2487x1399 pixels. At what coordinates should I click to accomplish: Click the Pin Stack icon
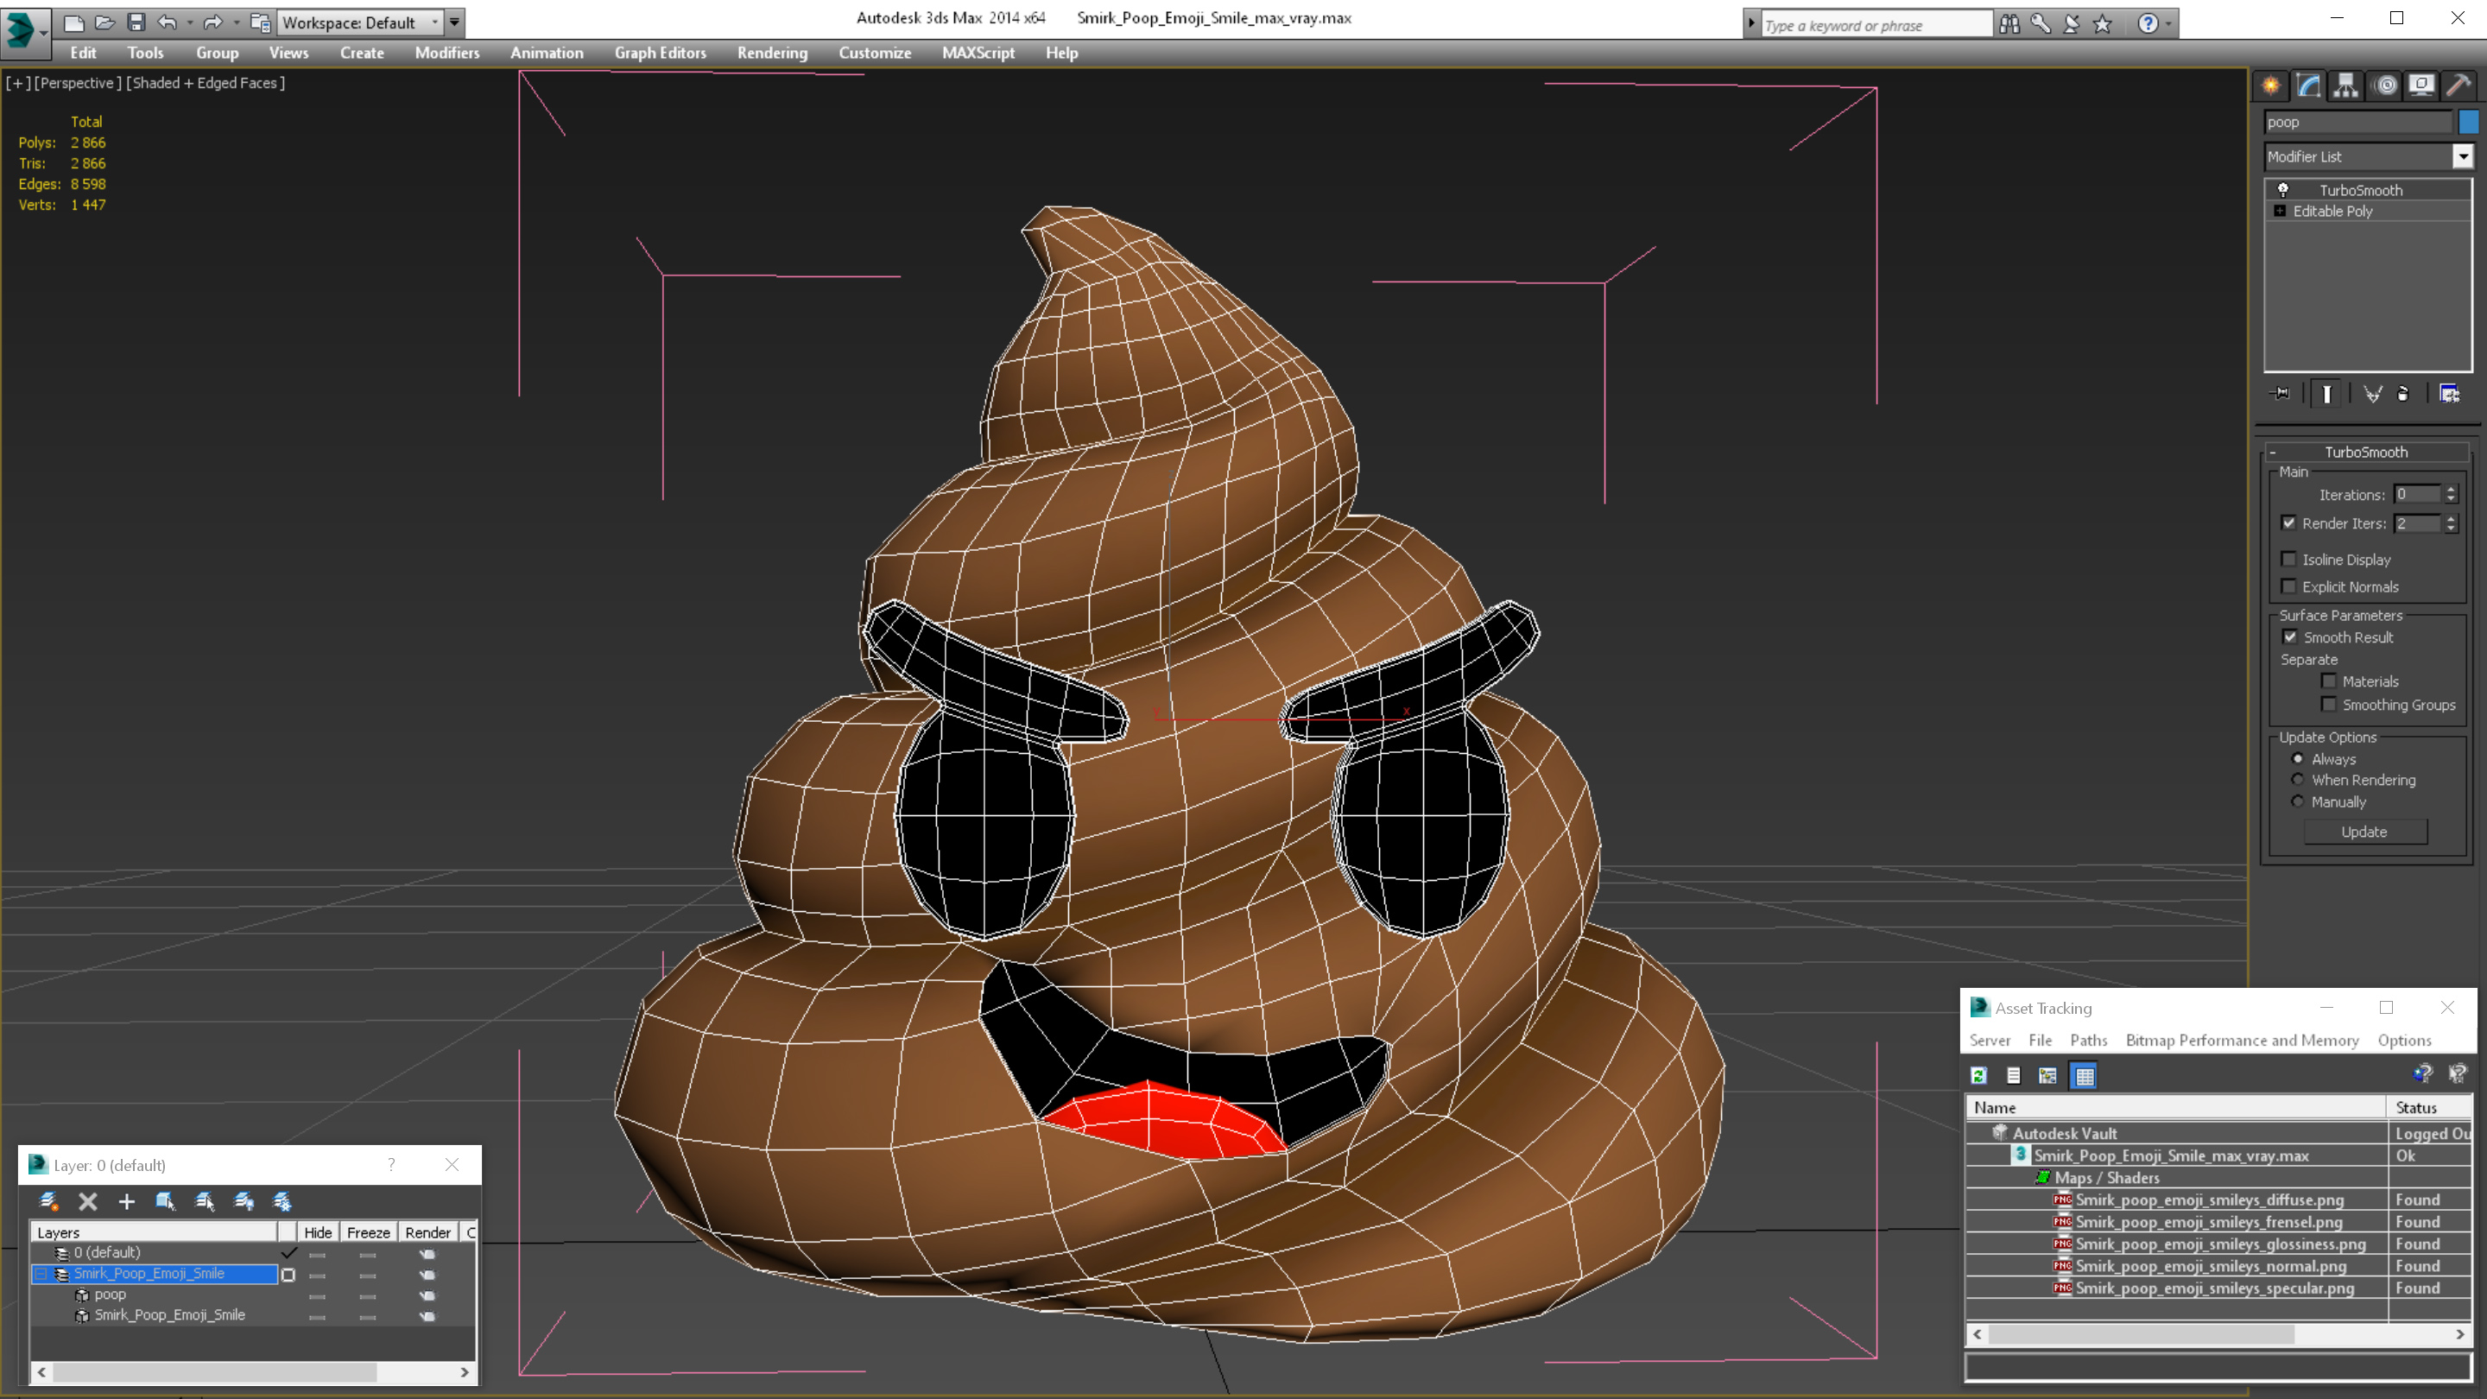(x=2281, y=393)
